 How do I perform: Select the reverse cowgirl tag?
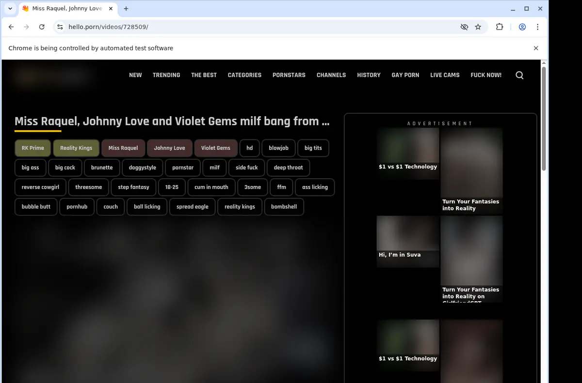[41, 187]
